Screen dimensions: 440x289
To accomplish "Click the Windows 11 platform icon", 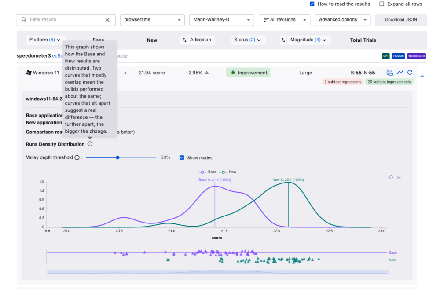I will coord(29,73).
